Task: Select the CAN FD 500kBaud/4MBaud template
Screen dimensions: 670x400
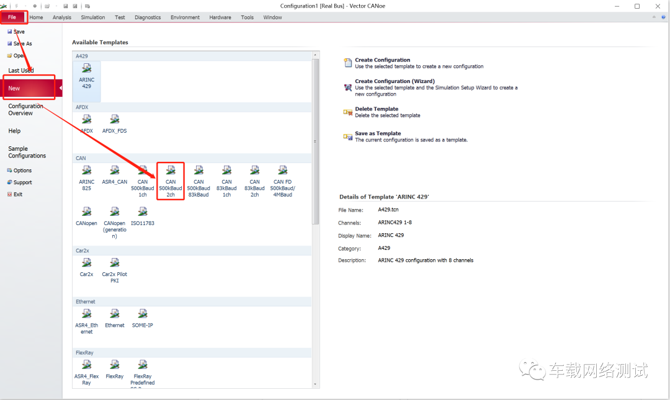Action: (282, 181)
